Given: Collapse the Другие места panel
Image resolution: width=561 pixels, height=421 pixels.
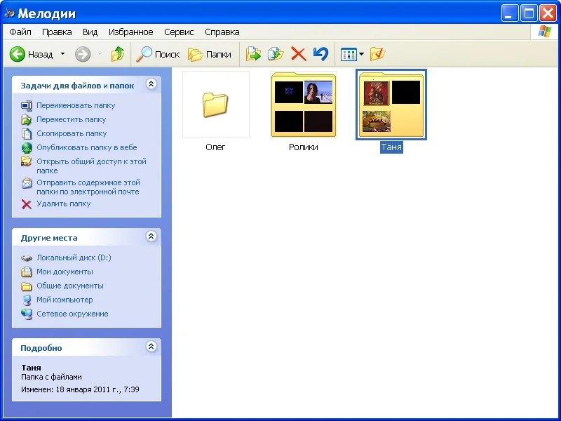Looking at the screenshot, I should coord(151,237).
